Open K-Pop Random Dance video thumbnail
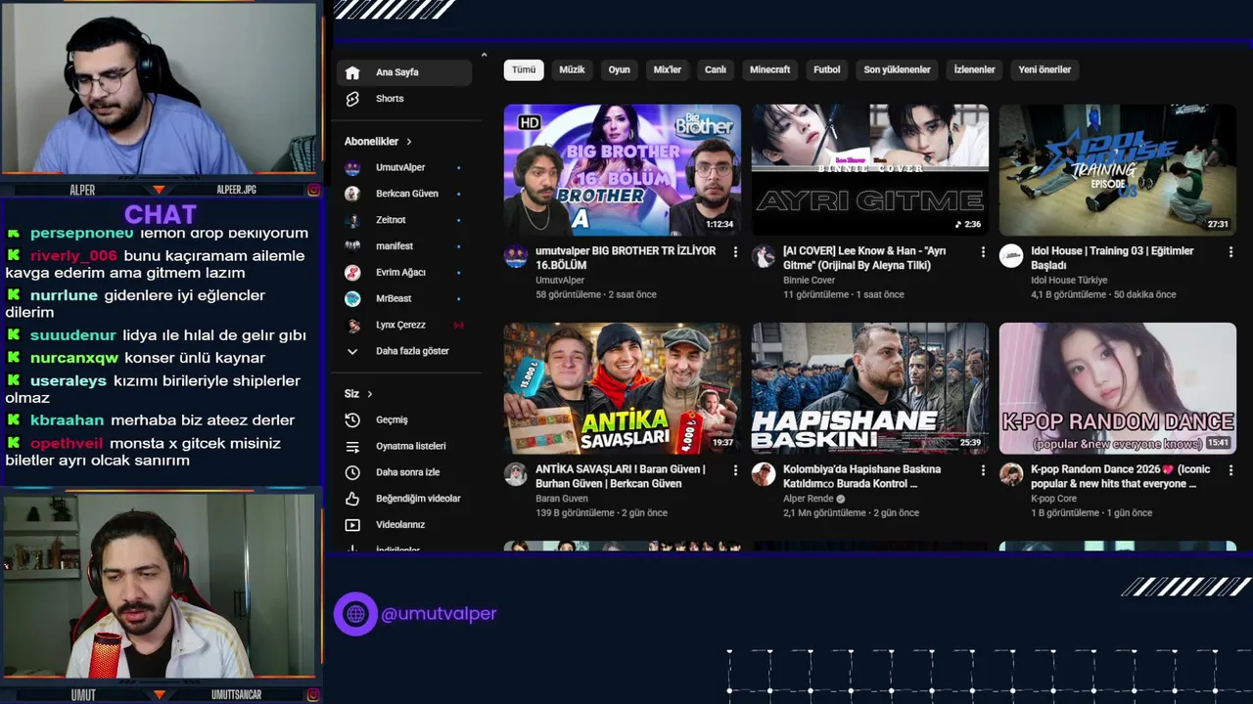Viewport: 1253px width, 704px height. [1118, 388]
